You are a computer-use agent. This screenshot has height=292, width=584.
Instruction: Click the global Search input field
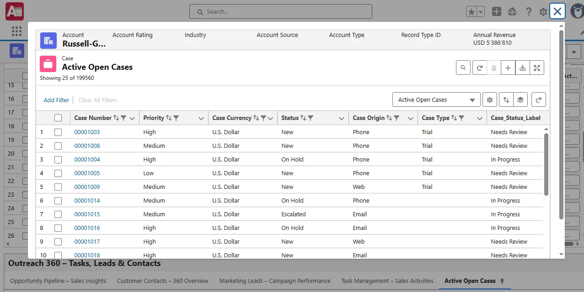[x=281, y=11]
